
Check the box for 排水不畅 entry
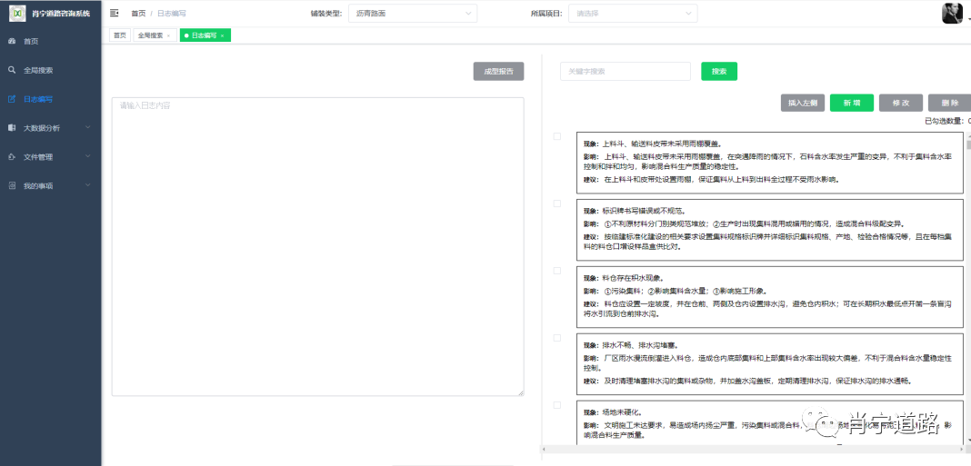556,338
